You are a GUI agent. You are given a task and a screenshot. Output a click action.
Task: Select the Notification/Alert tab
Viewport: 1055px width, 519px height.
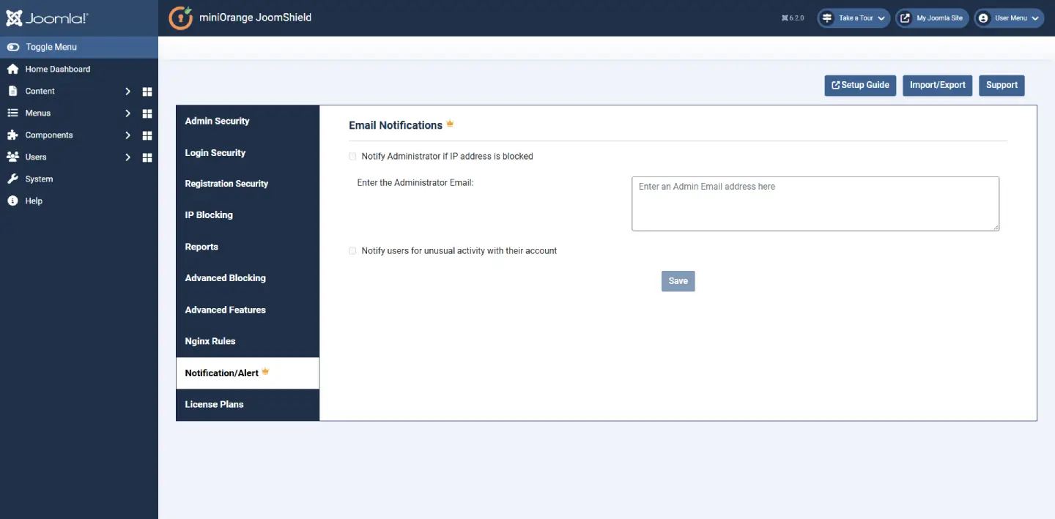coord(248,373)
